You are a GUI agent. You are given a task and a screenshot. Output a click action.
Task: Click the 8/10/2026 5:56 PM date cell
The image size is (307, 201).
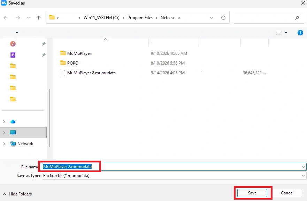pyautogui.click(x=168, y=63)
